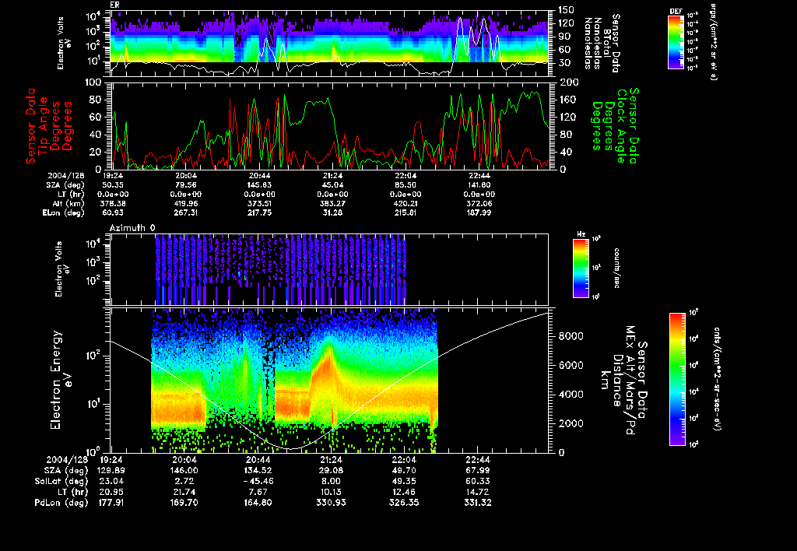Select SolLat value 23.04

(111, 482)
